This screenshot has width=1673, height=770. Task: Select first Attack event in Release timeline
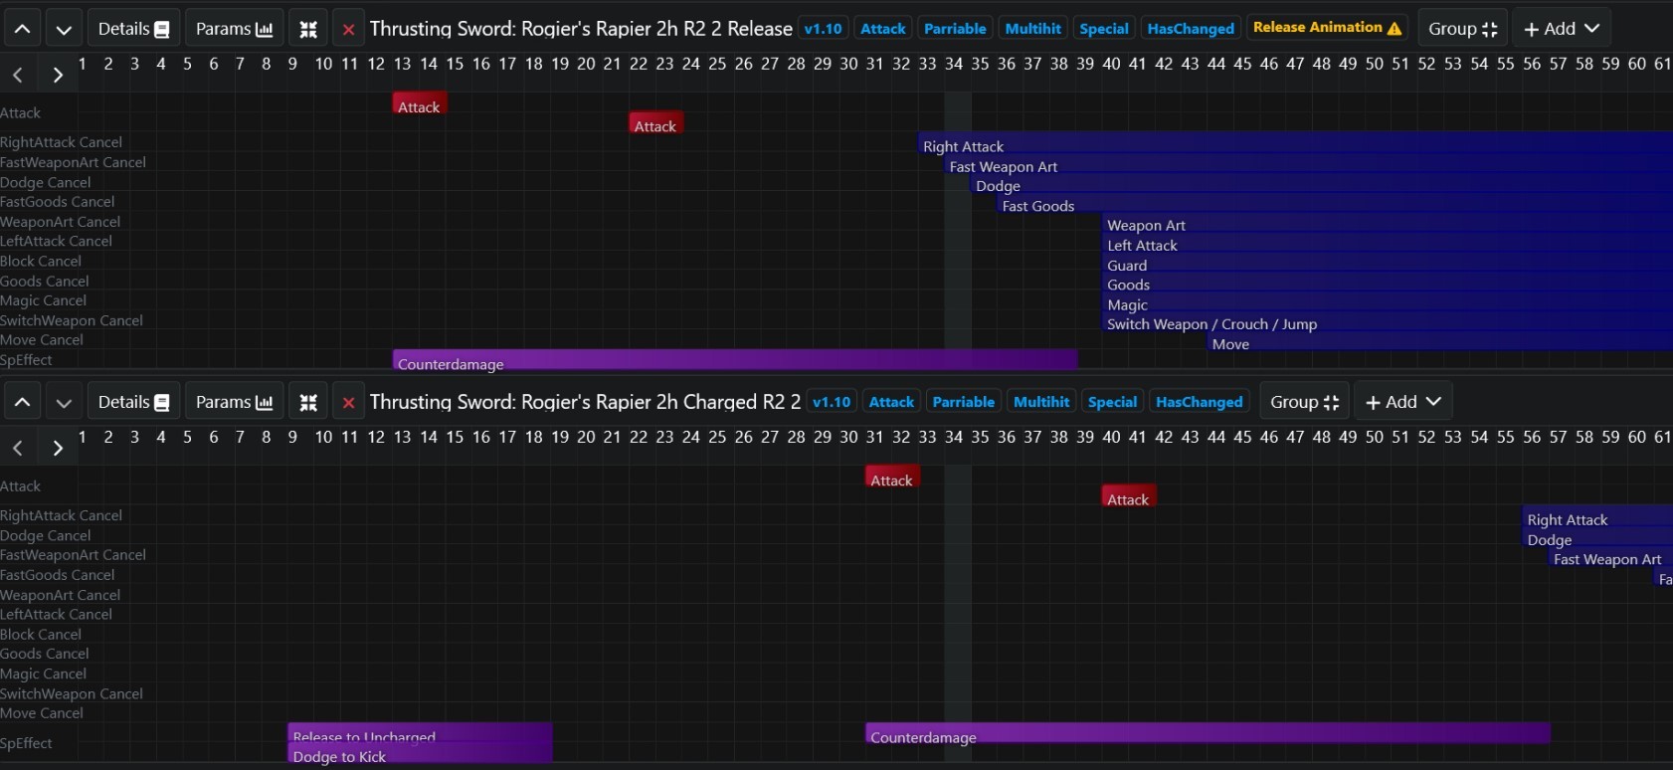click(419, 103)
